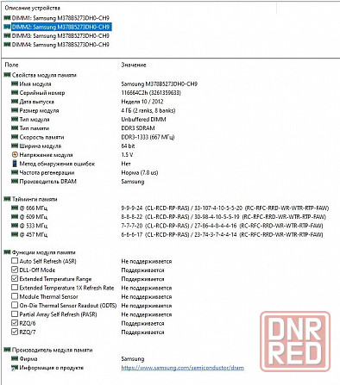Click the Свойства модуля памяти section label
This screenshot has height=385, width=340.
[44, 75]
